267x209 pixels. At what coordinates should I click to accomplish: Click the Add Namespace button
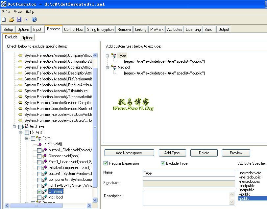tap(129, 153)
